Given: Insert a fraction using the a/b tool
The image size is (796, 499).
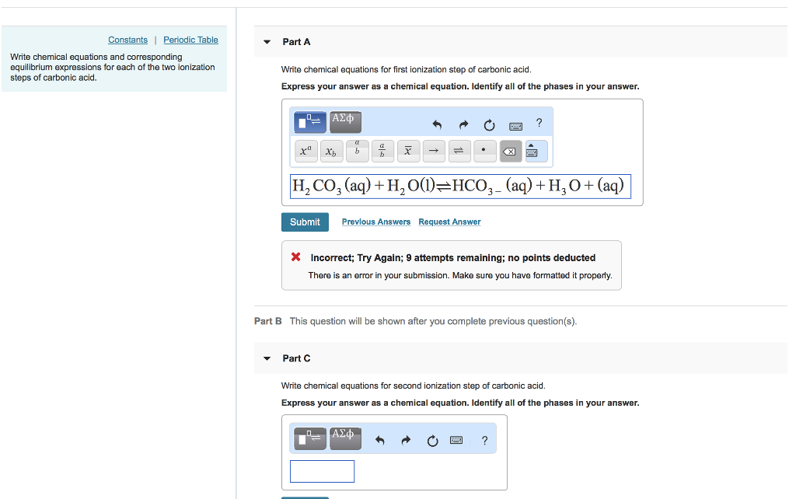Looking at the screenshot, I should pyautogui.click(x=382, y=150).
